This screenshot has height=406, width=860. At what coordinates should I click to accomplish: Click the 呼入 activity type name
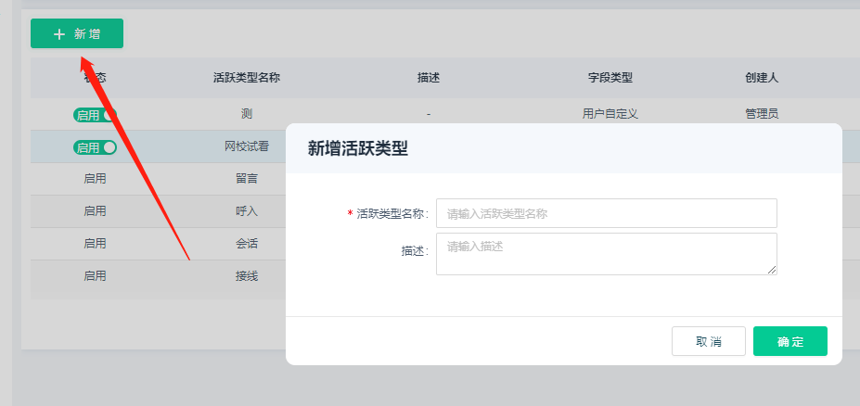point(246,211)
